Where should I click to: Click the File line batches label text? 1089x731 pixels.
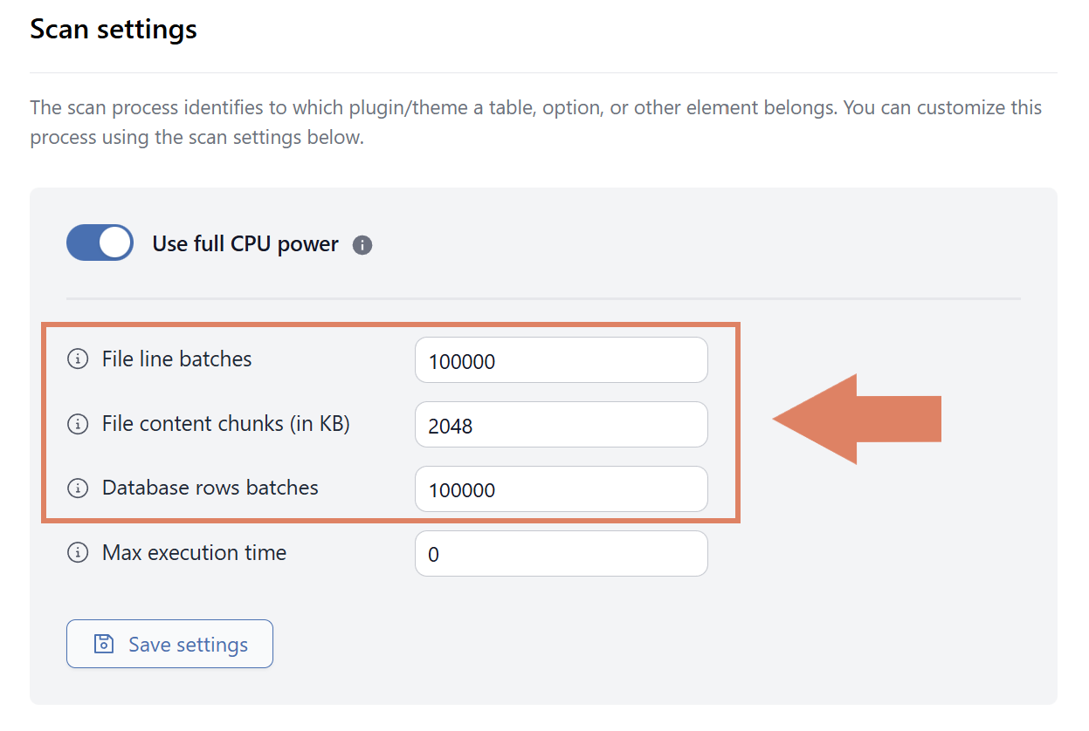(176, 359)
